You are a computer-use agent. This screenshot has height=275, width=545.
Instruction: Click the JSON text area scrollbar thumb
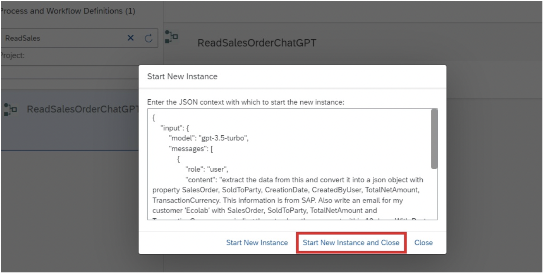coord(434,139)
